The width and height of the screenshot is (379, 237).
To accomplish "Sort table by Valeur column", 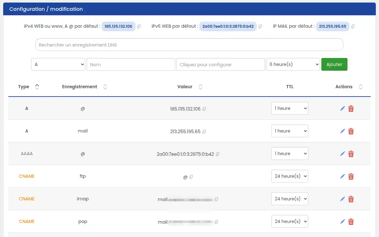I will coord(200,87).
